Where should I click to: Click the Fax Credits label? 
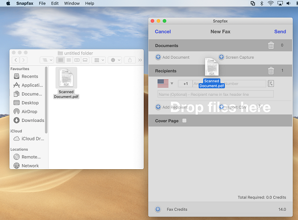click(177, 209)
